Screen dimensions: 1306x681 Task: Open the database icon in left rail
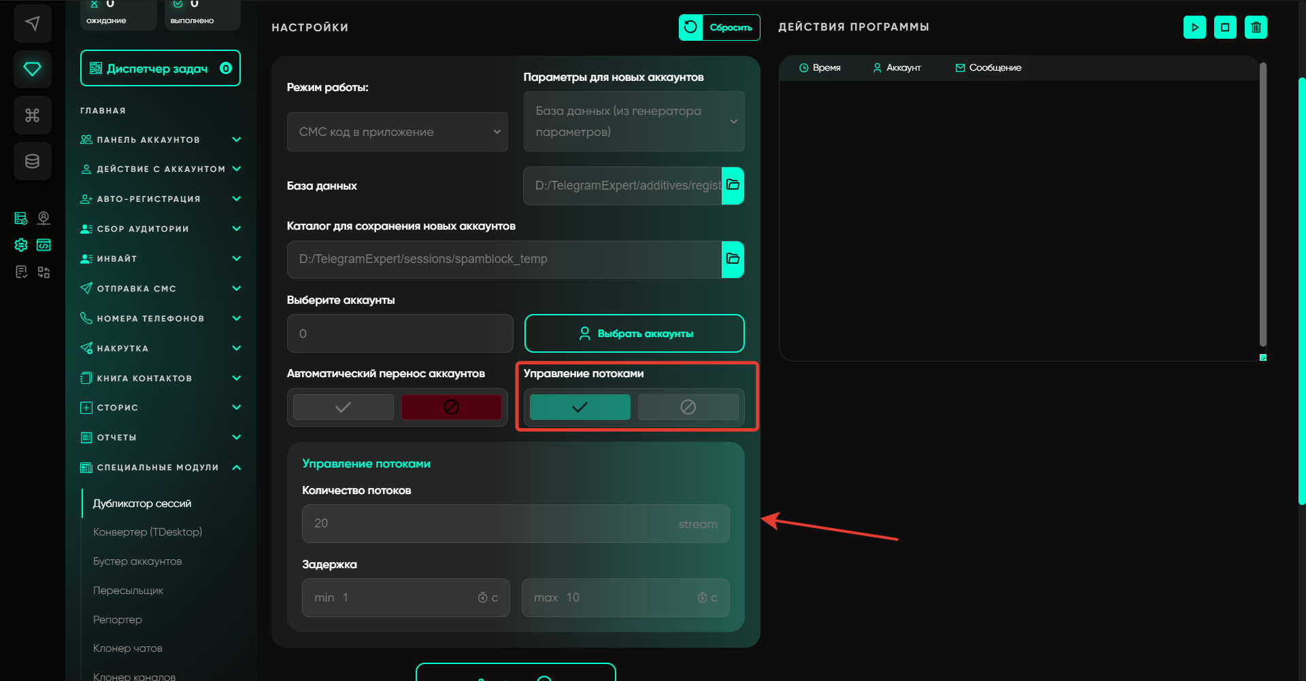[x=32, y=161]
